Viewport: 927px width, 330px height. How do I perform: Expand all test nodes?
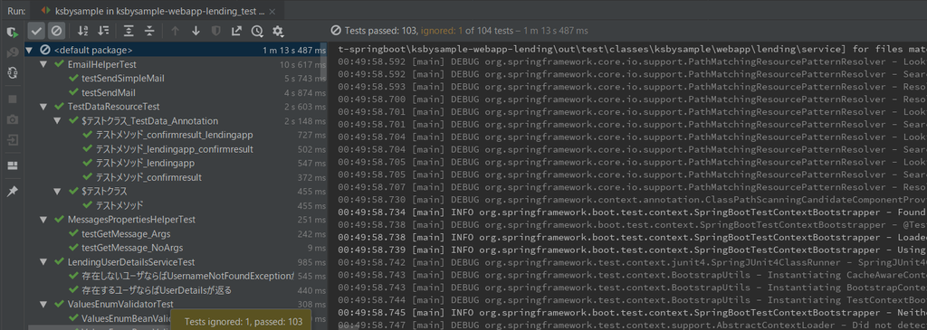coord(129,31)
